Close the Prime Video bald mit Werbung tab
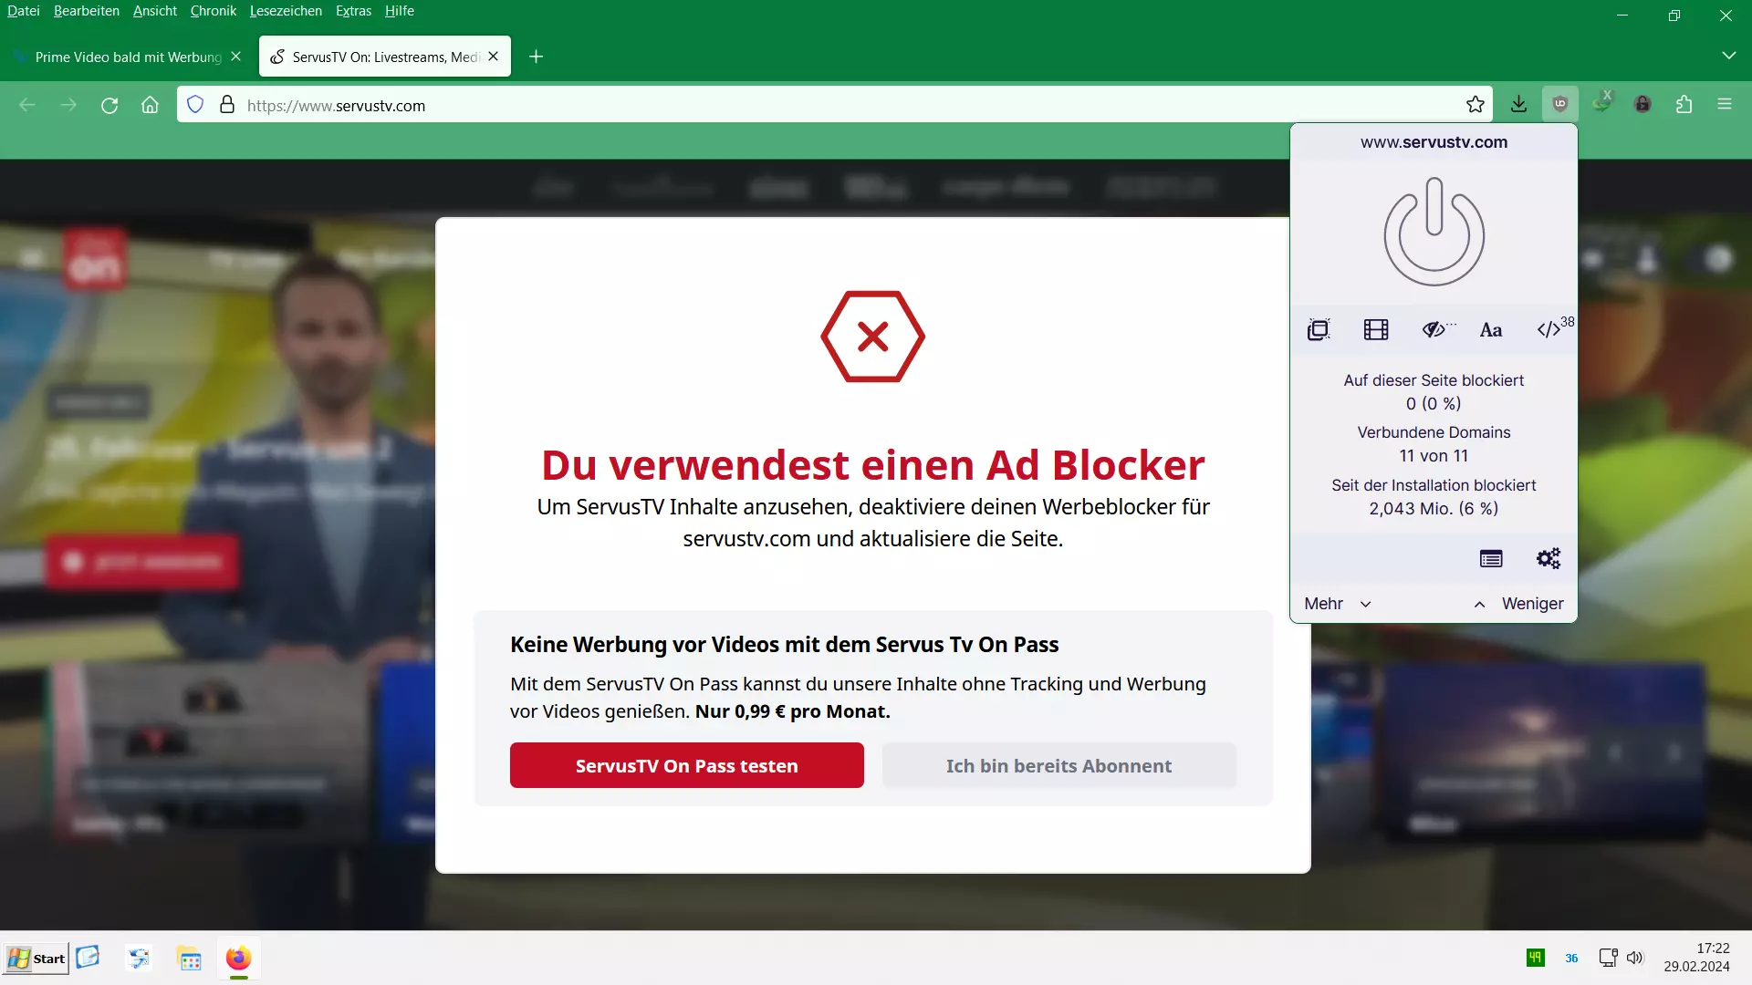The image size is (1752, 985). pyautogui.click(x=236, y=57)
